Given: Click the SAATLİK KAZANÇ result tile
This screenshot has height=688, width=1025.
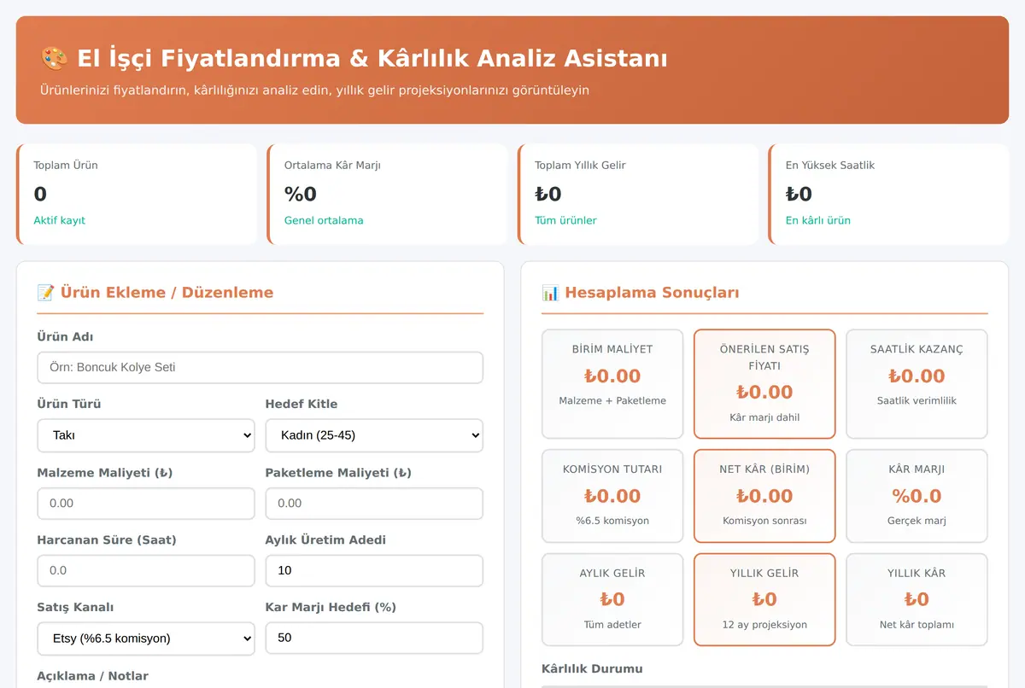Looking at the screenshot, I should click(x=917, y=384).
